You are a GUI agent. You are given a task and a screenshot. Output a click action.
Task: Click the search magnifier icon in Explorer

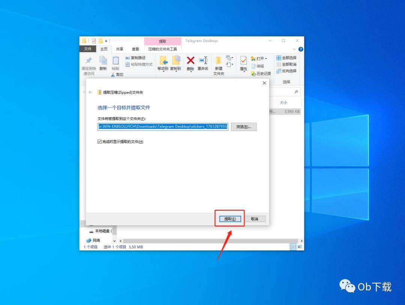coord(296,92)
